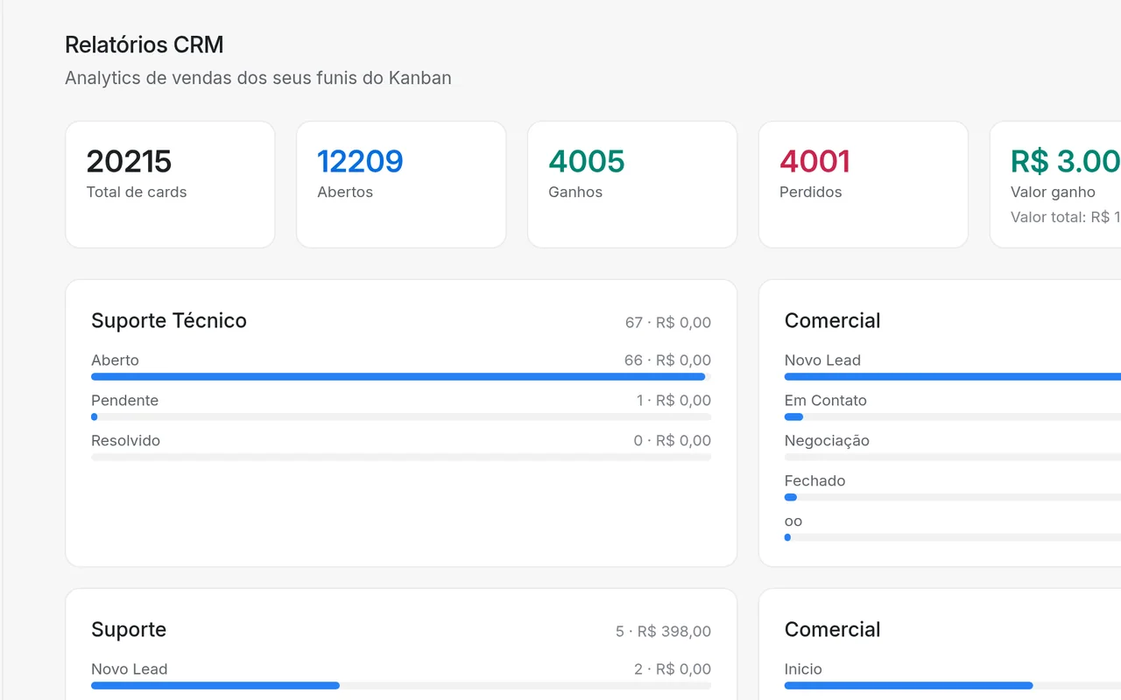Click the Aberto value "66 · R$ 0,00"
The image size is (1121, 700).
pyautogui.click(x=667, y=360)
